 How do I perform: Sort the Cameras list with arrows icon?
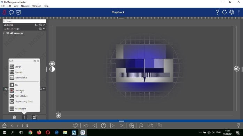[36, 25]
